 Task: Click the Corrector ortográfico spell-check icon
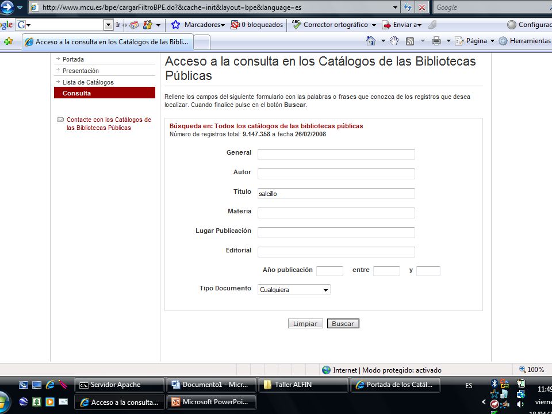(297, 25)
